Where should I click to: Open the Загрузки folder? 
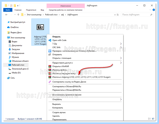(14, 49)
